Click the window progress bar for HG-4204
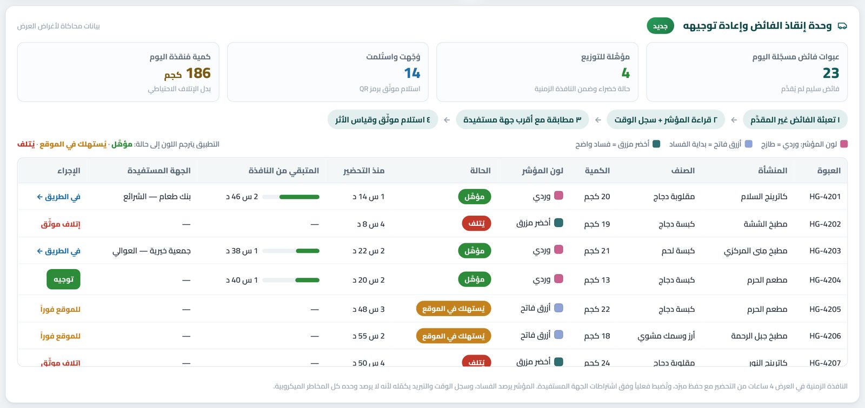Viewport: 865px width, 408px height. [x=291, y=280]
